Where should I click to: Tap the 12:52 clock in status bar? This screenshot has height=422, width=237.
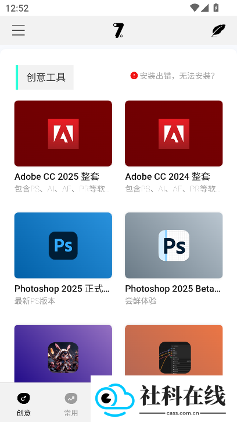tap(17, 8)
